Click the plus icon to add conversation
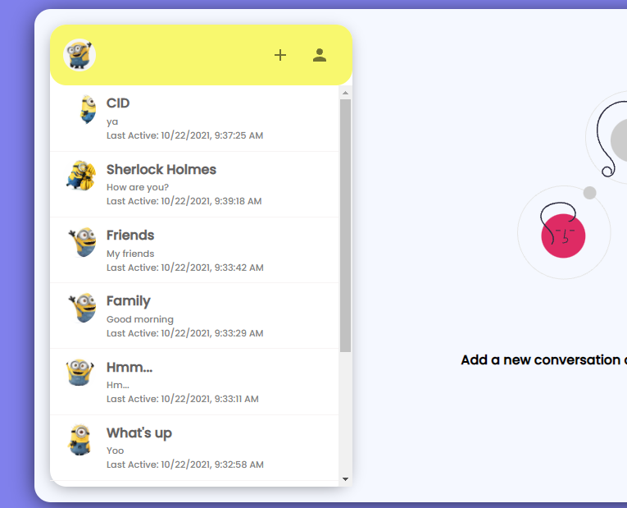 point(280,55)
